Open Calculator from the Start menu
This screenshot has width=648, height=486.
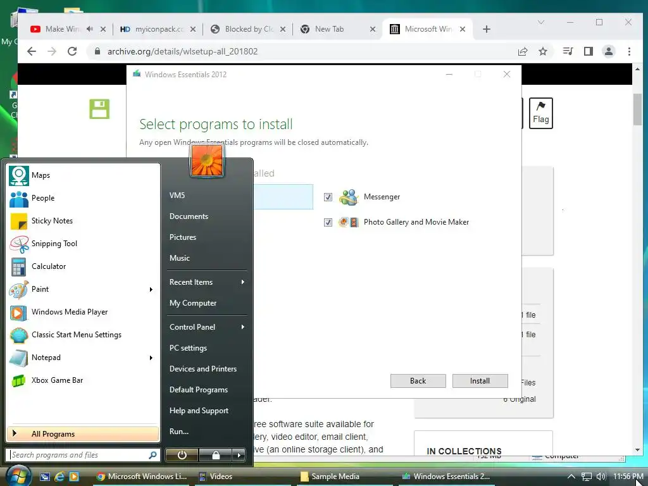(83, 266)
